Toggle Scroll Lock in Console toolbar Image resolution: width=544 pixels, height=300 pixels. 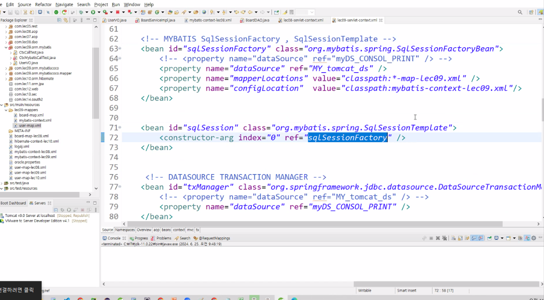[460, 238]
